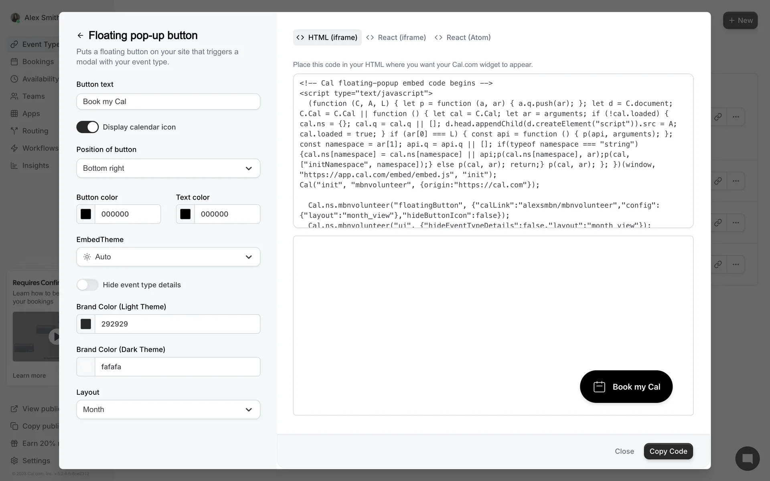
Task: Open the Position of button dropdown
Action: (x=168, y=168)
